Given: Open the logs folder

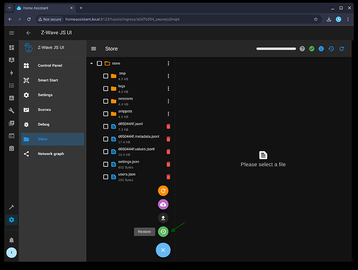Looking at the screenshot, I should 122,86.
